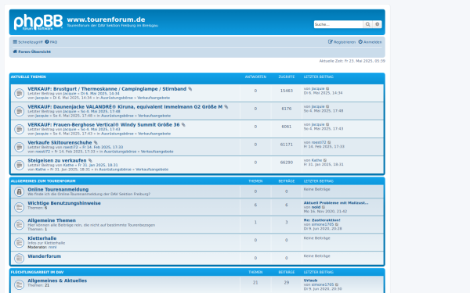
Task: Click attachment paperclip beside Frauen-Berghose topic
Action: click(183, 125)
